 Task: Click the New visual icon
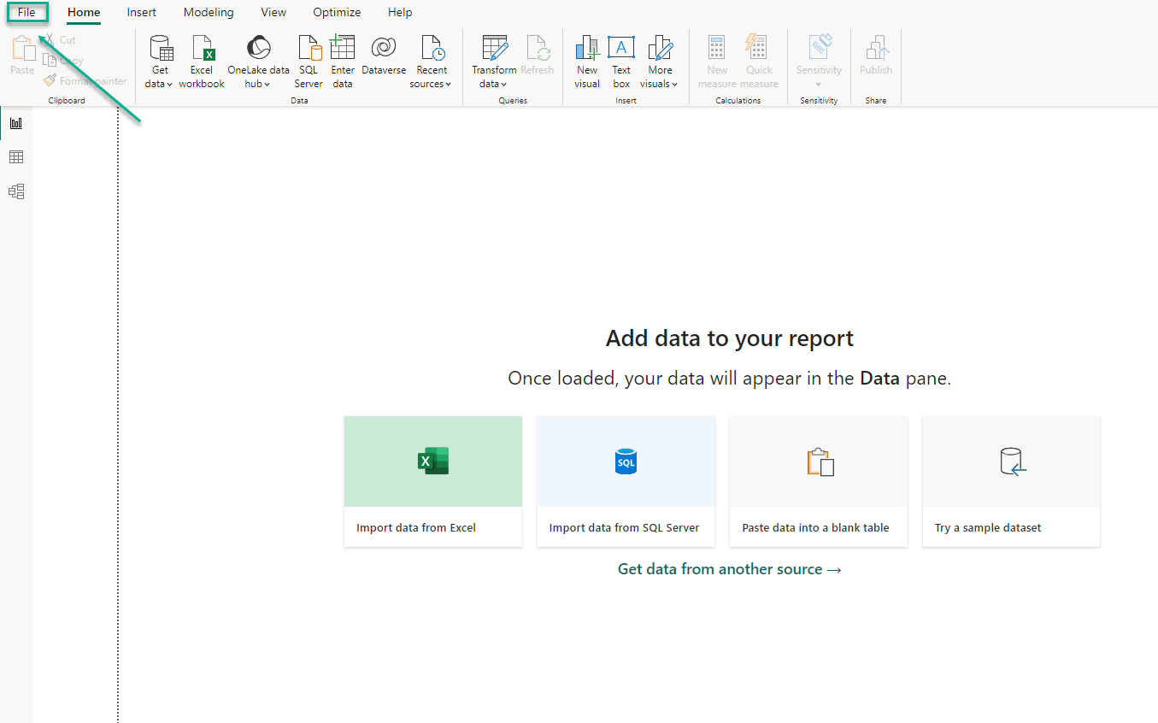click(x=586, y=60)
